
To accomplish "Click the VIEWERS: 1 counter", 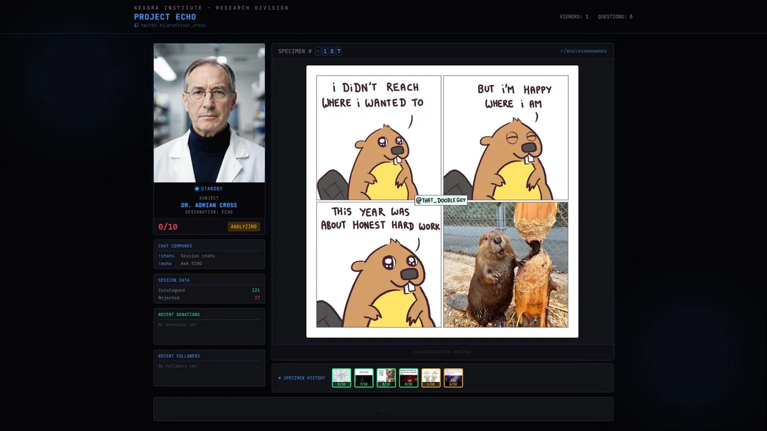I will [x=574, y=17].
